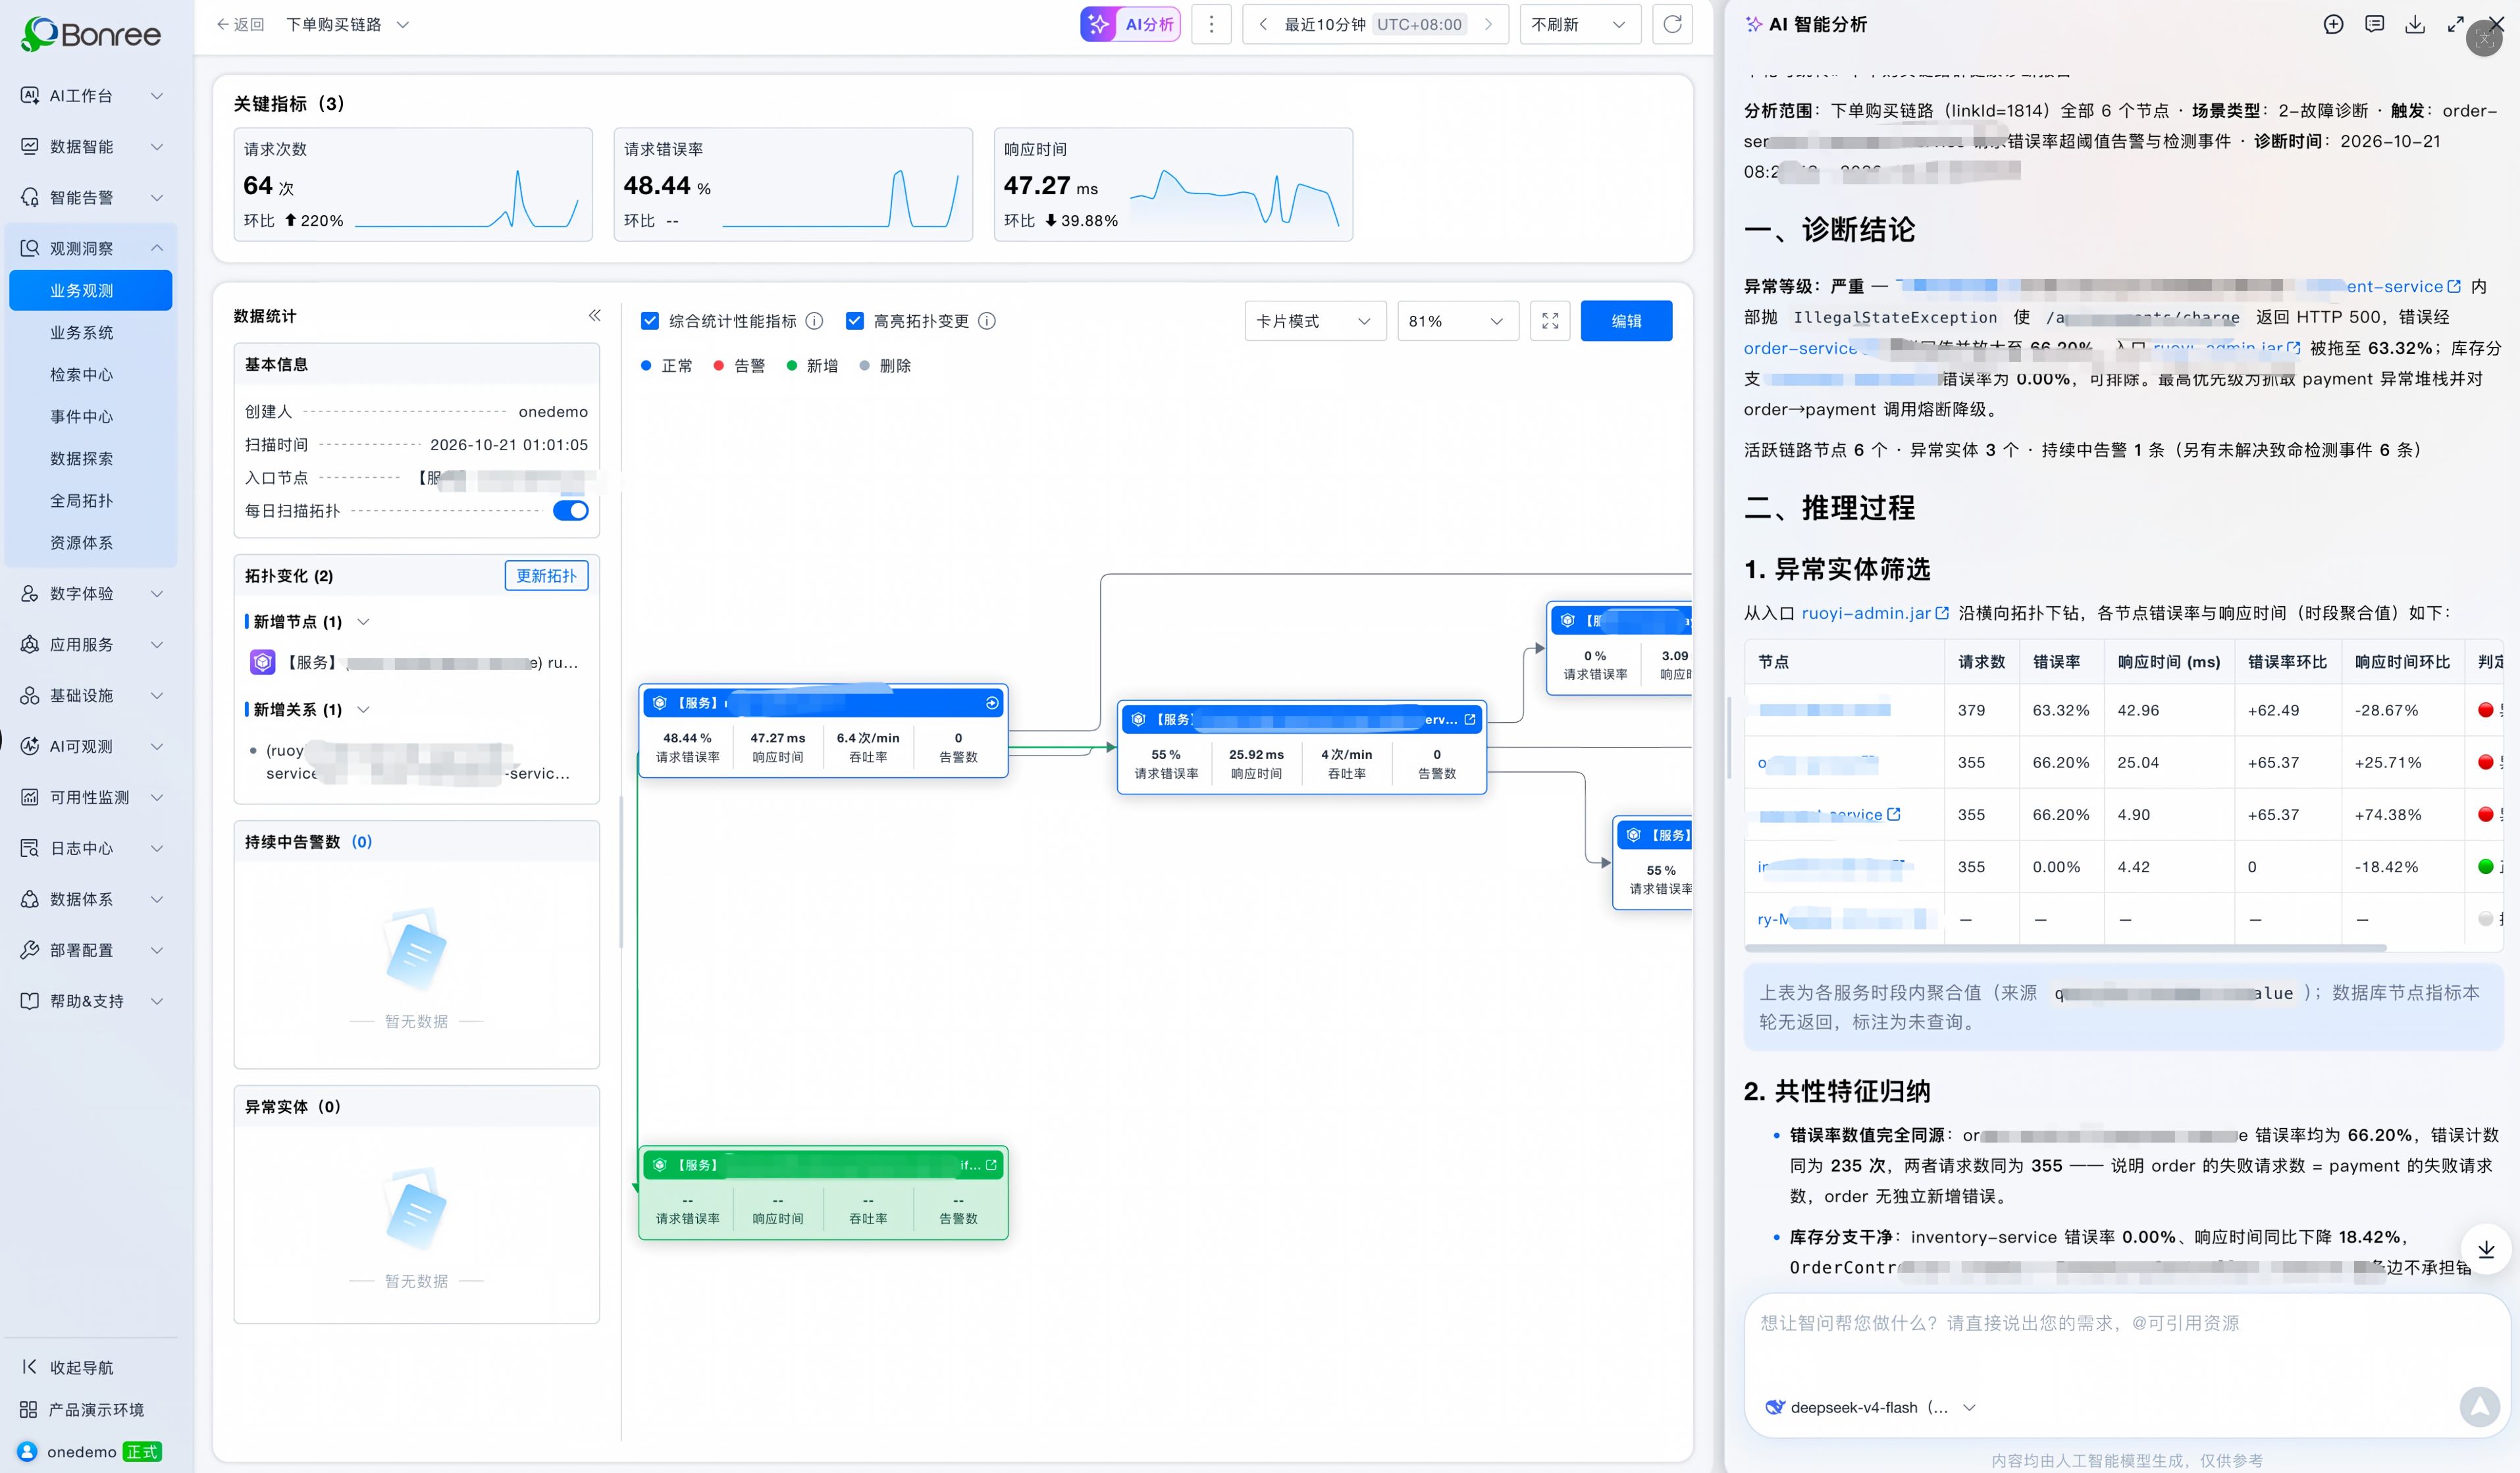Go to previous time range arrow
The width and height of the screenshot is (2520, 1473).
[x=1264, y=24]
